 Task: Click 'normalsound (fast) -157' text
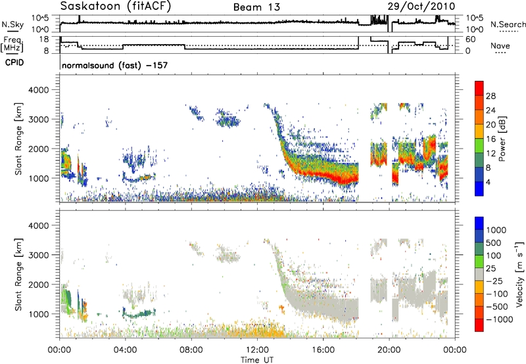(x=114, y=65)
